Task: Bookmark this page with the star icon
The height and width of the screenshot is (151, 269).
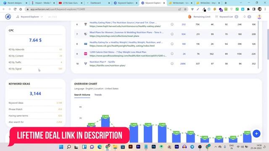Action: pos(185,9)
